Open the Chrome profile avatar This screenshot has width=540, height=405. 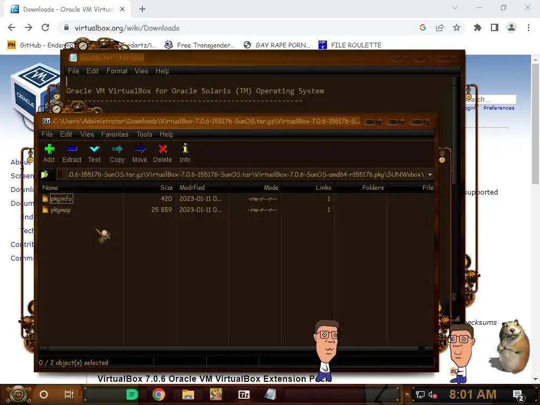click(x=512, y=27)
